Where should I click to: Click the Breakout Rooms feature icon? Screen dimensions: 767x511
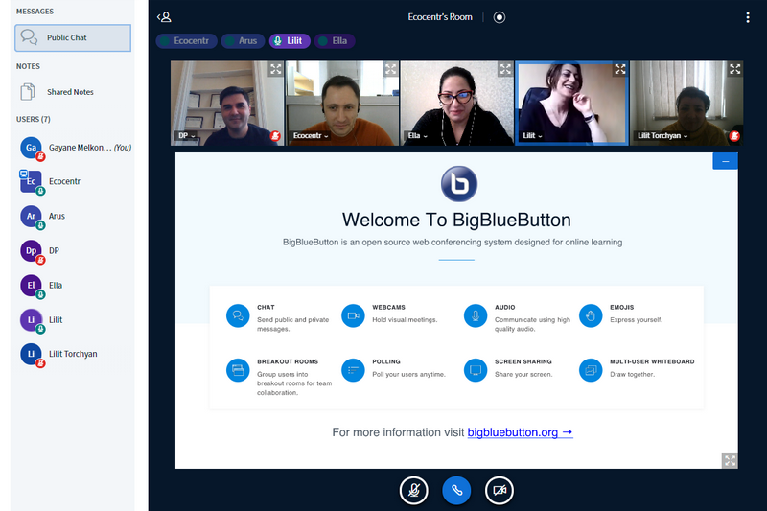coord(238,370)
